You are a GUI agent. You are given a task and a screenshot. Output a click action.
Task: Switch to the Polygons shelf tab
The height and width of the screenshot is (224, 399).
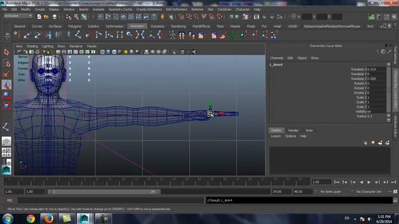(x=75, y=26)
